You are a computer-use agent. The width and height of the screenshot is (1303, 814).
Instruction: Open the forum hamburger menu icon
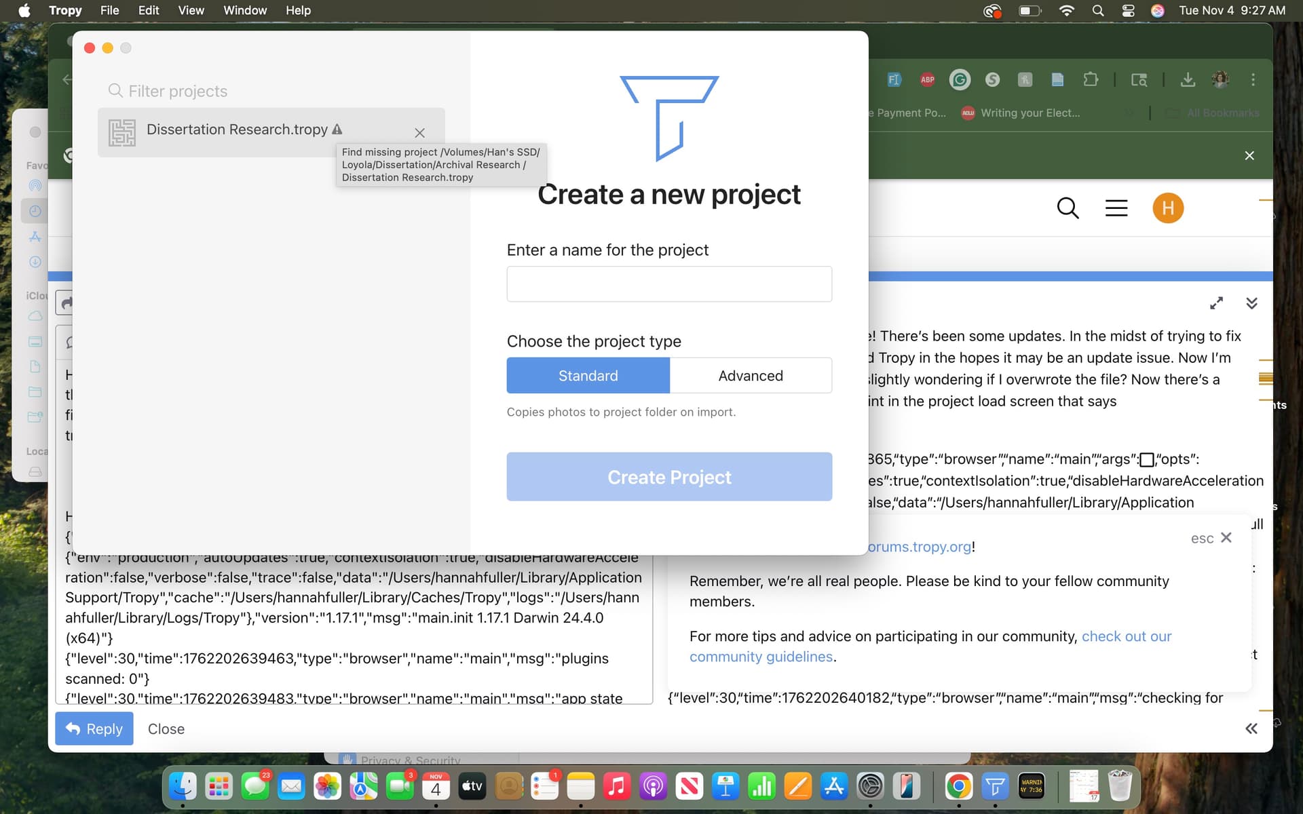point(1116,208)
